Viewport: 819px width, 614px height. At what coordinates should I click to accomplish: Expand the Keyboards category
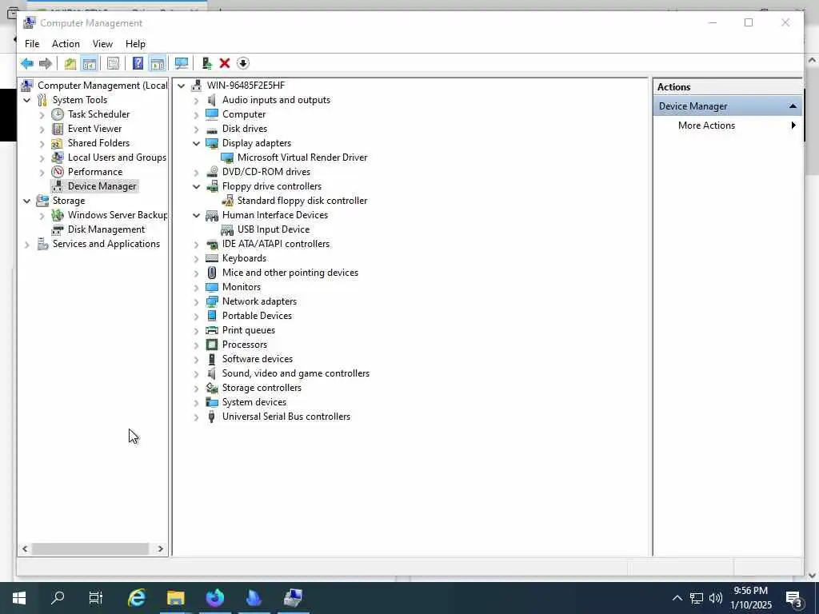pos(197,258)
